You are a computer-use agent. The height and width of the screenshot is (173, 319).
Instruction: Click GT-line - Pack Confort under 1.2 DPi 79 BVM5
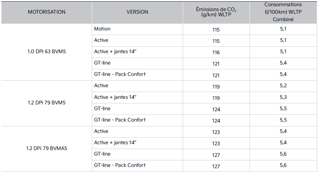point(120,120)
